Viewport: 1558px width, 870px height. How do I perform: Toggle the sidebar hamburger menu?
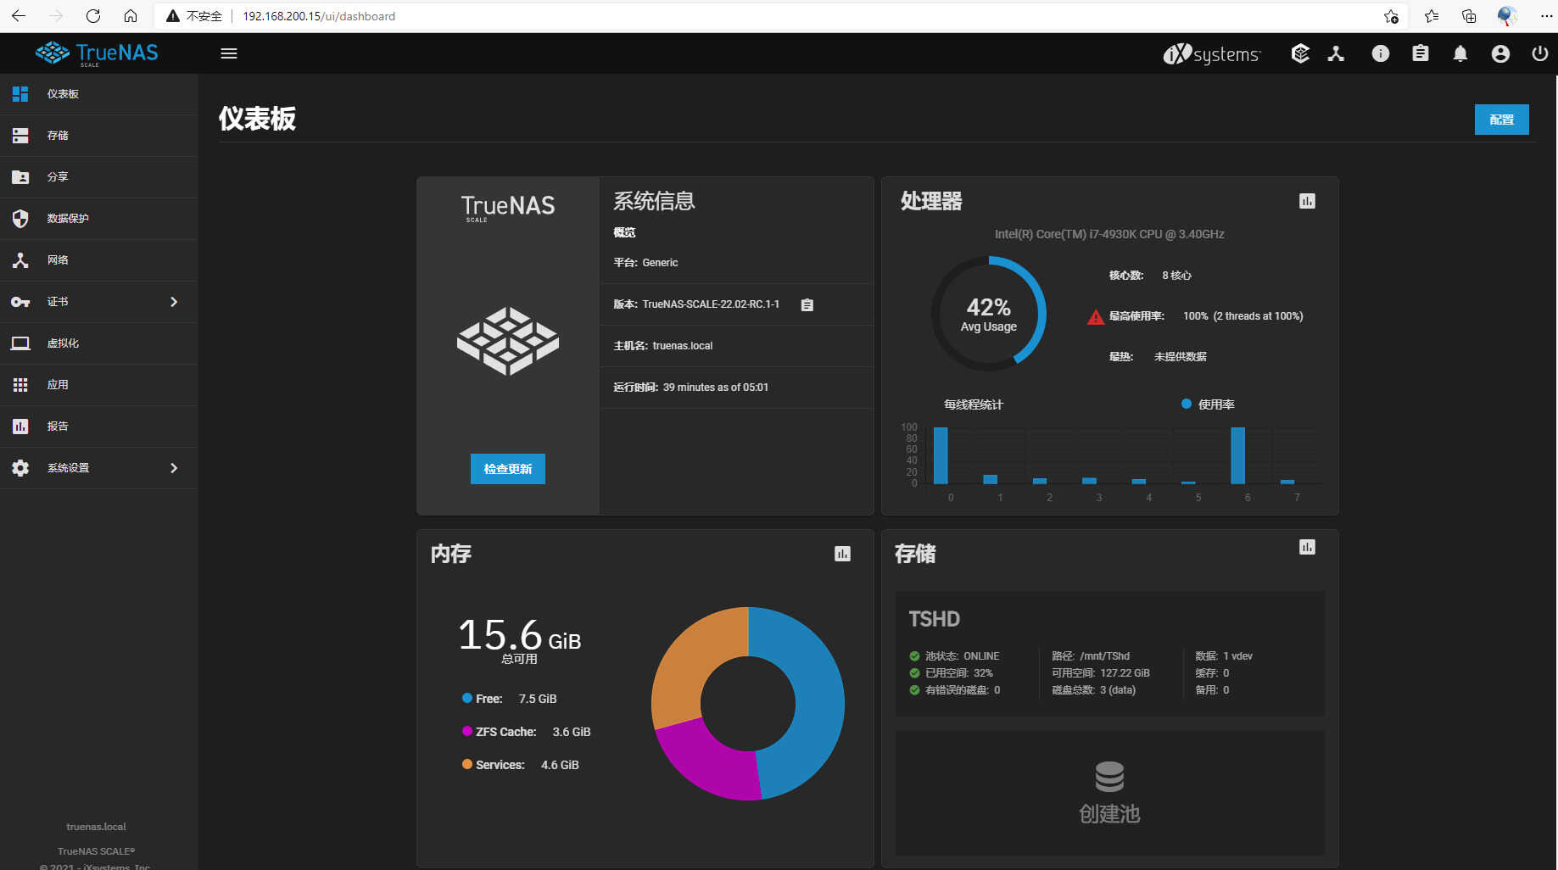[228, 53]
